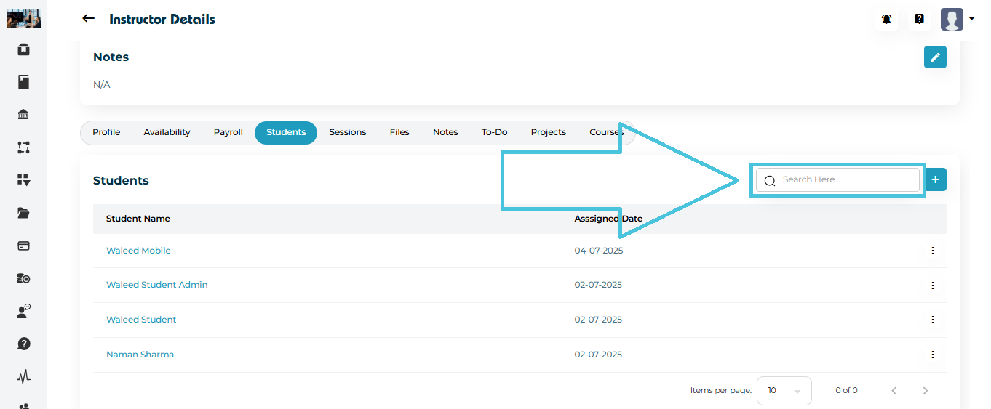Expand the user profile avatar dropdown
Viewport: 991px width, 409px height.
[957, 20]
